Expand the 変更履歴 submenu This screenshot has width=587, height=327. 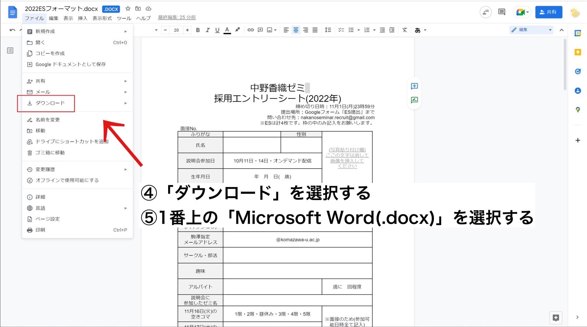point(77,169)
